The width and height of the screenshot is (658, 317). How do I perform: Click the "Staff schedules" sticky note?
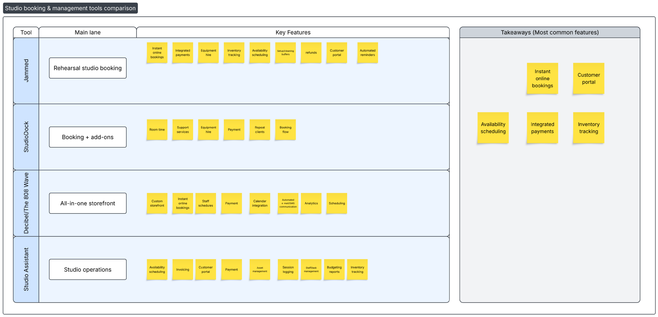point(206,203)
